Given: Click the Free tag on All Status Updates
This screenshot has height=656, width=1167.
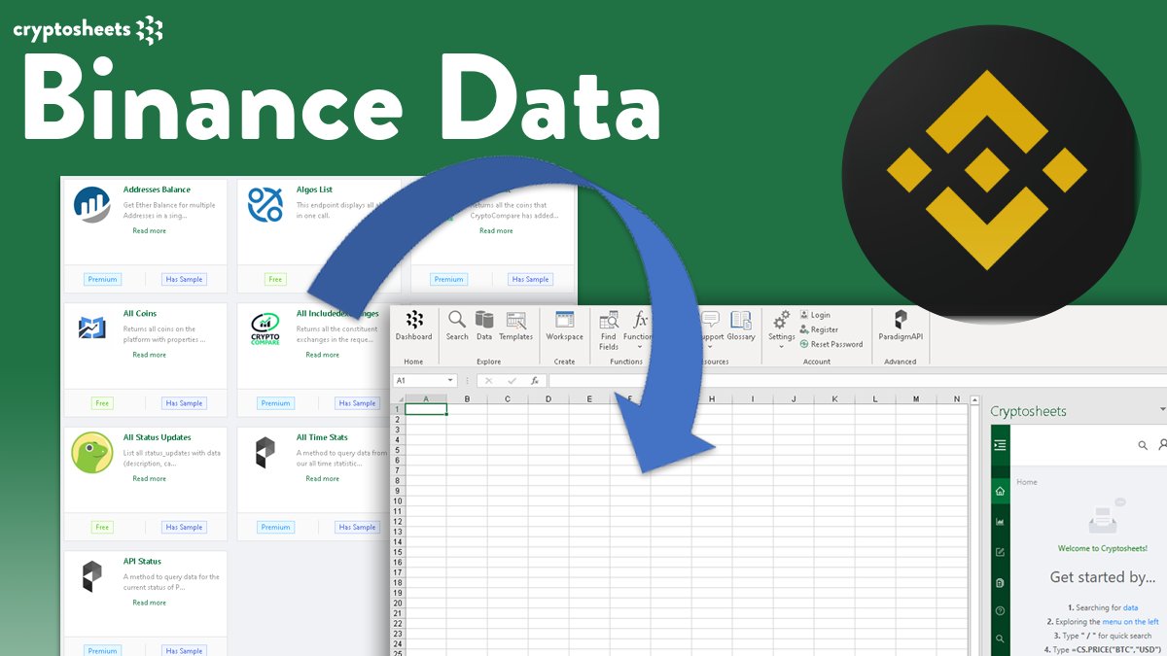Looking at the screenshot, I should [x=102, y=527].
